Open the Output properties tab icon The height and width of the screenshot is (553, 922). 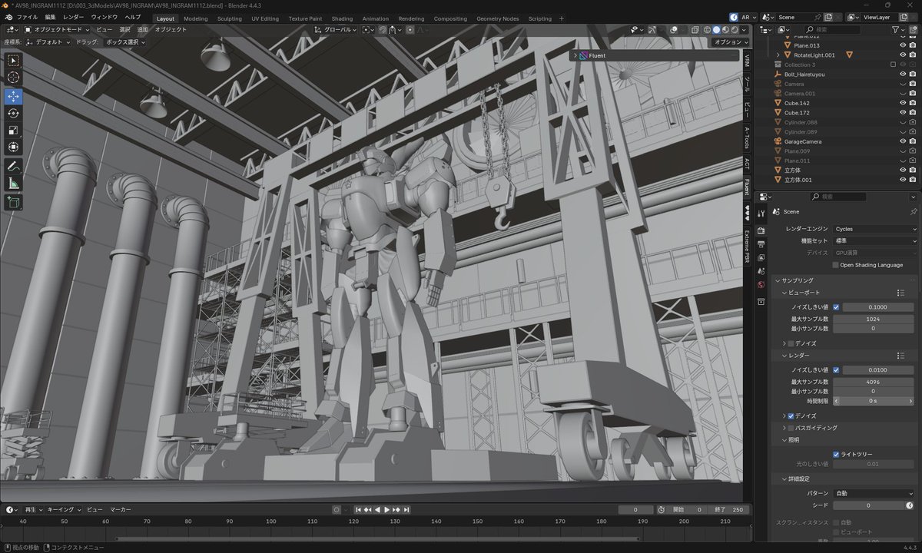click(x=761, y=244)
